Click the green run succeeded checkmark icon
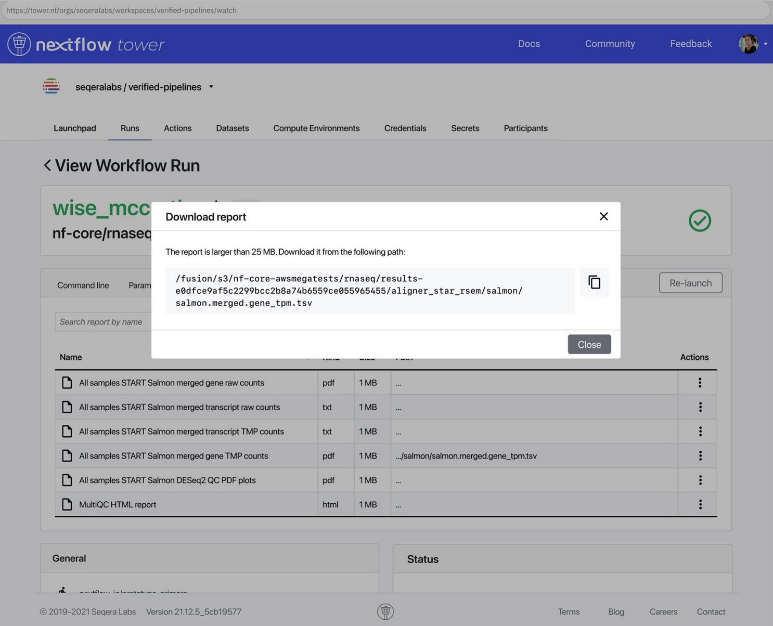 click(700, 220)
